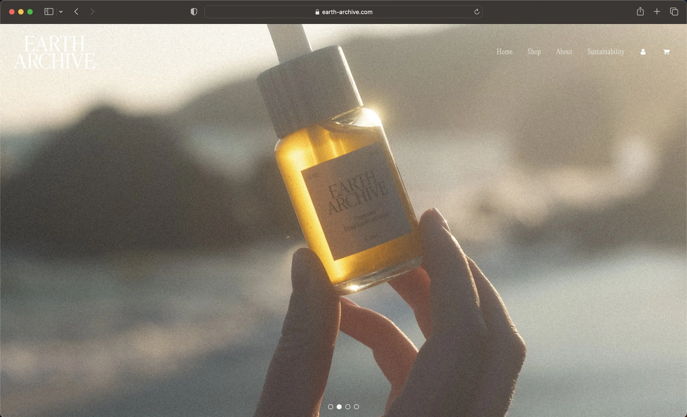The height and width of the screenshot is (417, 687).
Task: Open a new tab with plus icon
Action: coord(657,12)
